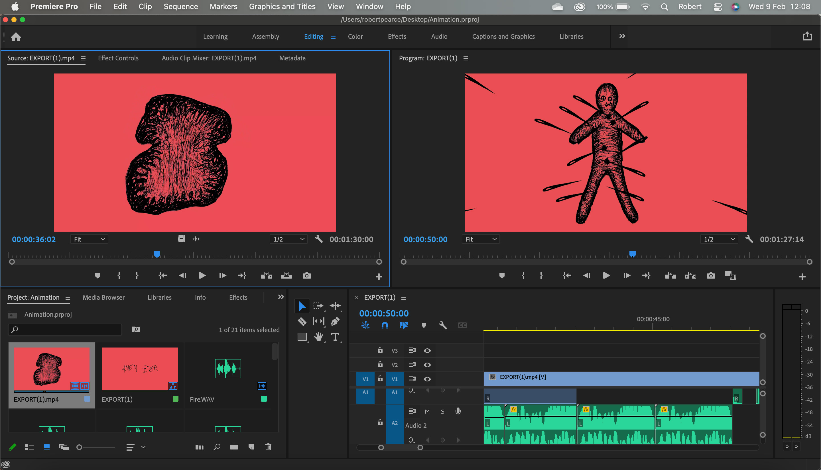Click Export Frame camera in Source monitor
Viewport: 821px width, 470px height.
306,275
